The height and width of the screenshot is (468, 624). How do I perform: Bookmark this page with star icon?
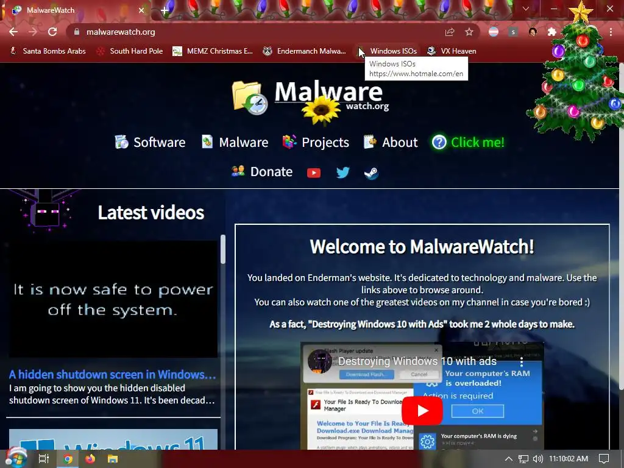point(469,32)
